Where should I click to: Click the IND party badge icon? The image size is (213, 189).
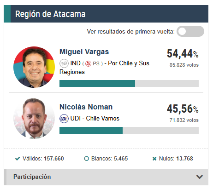pyautogui.click(x=64, y=63)
